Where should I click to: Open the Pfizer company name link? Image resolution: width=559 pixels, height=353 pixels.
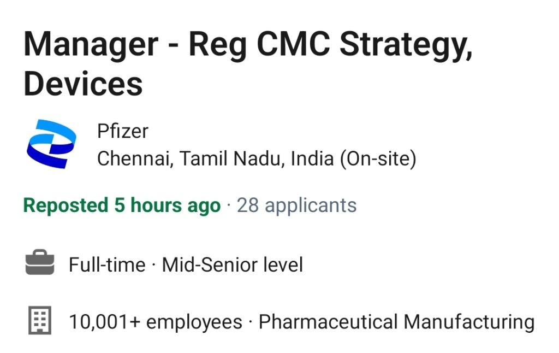click(x=123, y=131)
